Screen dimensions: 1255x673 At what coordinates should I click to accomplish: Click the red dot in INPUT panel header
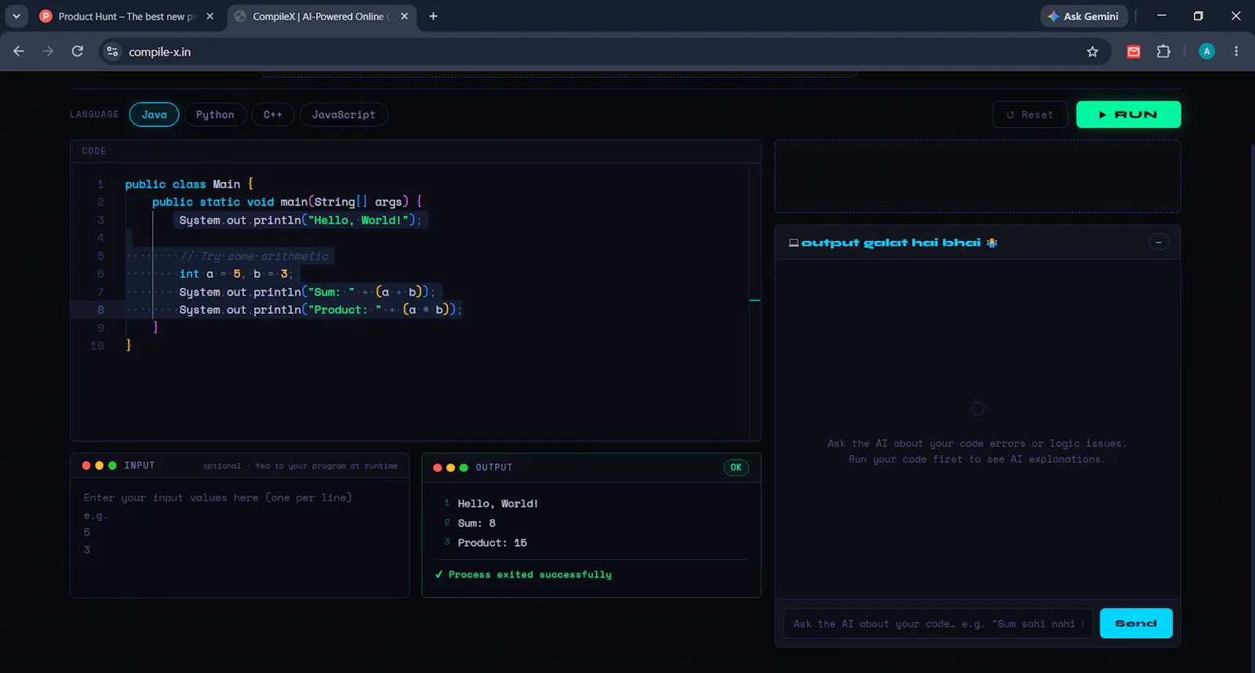(x=86, y=465)
